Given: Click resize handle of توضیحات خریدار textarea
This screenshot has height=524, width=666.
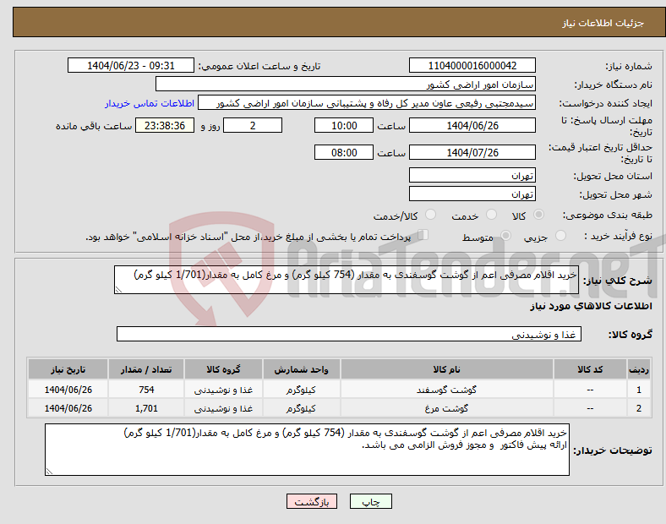Looking at the screenshot, I should [49, 471].
